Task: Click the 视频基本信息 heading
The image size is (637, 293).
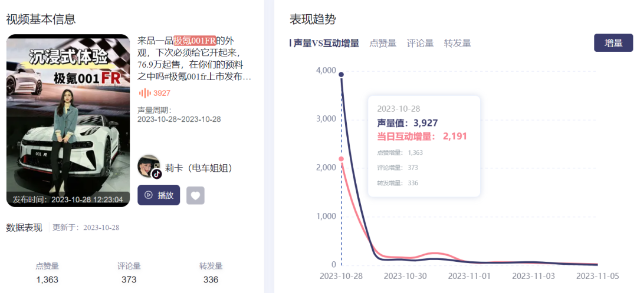Action: (x=41, y=19)
